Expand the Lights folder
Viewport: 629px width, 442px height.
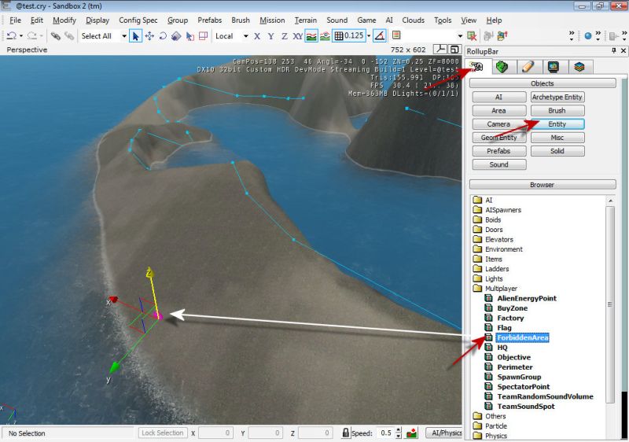coord(487,278)
